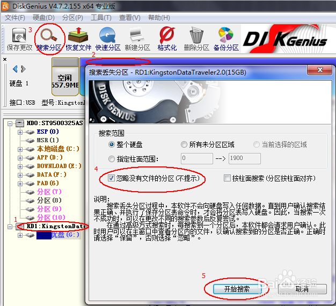Click the drive icon beside DOWNLOAD(E:)
336x306 pixels.
(30, 166)
